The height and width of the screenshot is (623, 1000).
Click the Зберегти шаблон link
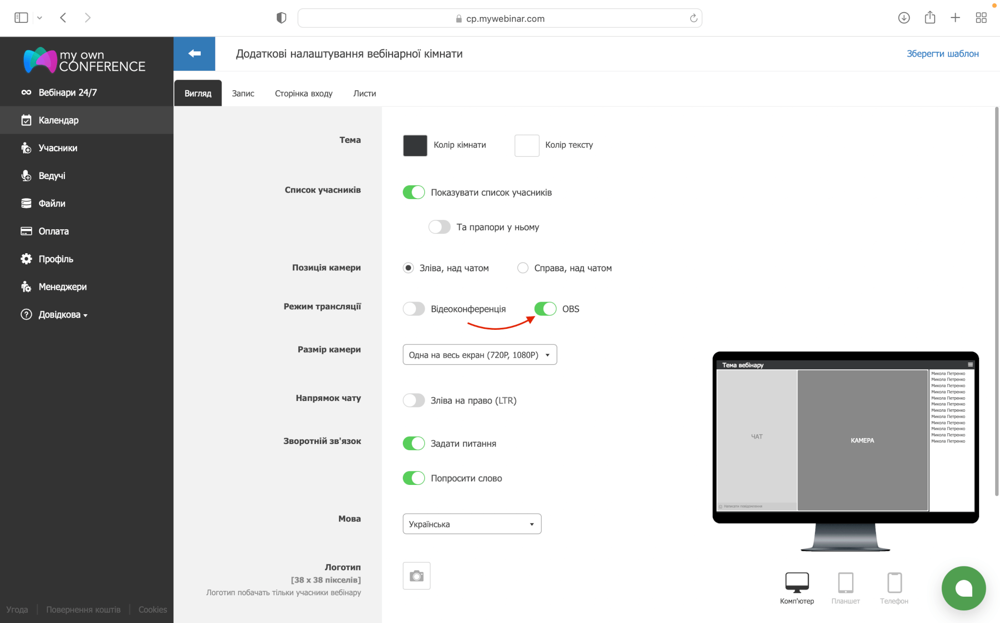(x=942, y=54)
